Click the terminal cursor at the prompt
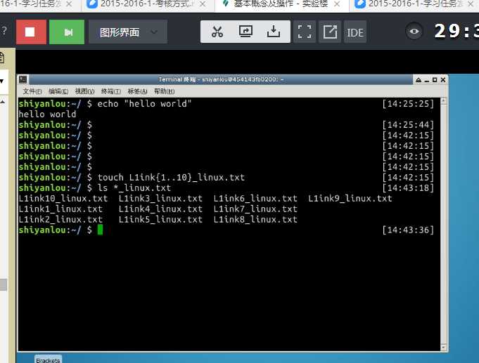This screenshot has width=479, height=363. tap(100, 230)
